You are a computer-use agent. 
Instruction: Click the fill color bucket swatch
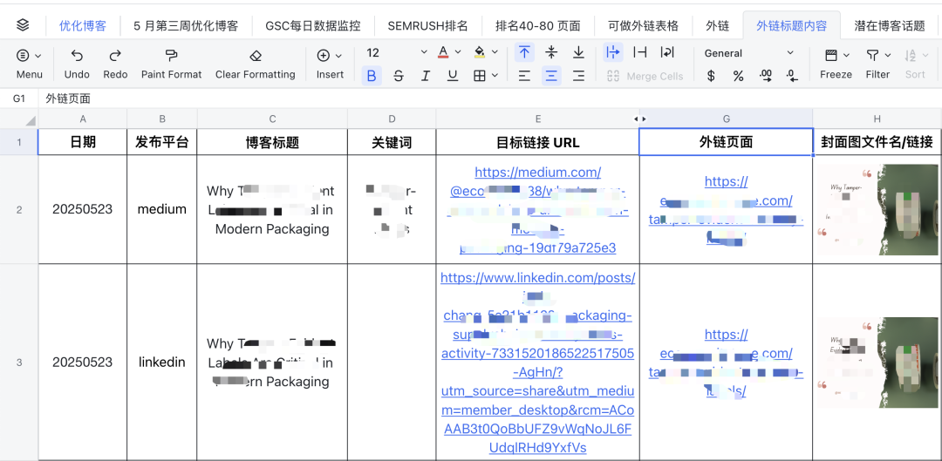[480, 53]
